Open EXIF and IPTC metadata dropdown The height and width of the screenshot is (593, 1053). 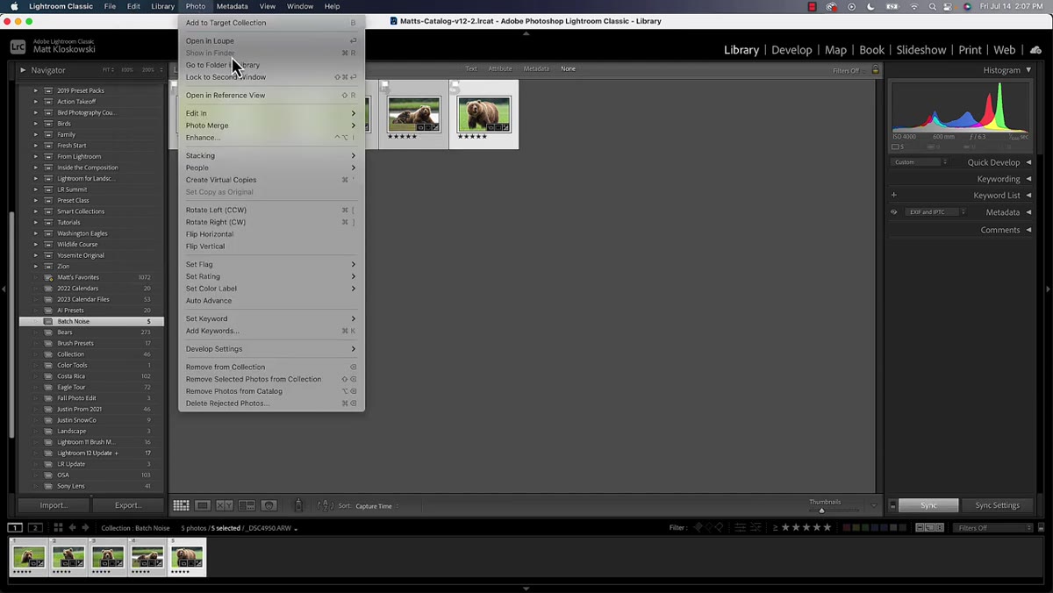tap(935, 212)
